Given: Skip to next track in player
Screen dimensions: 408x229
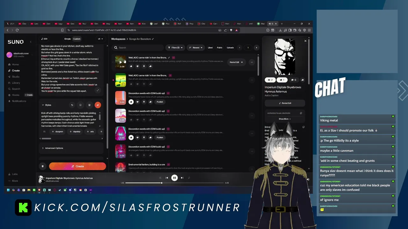Looking at the screenshot, I should [182, 178].
